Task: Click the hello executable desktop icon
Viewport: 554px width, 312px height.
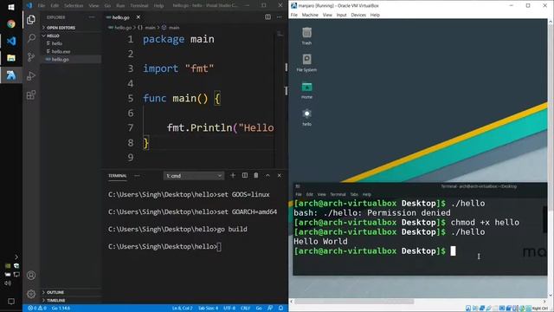Action: pos(306,117)
